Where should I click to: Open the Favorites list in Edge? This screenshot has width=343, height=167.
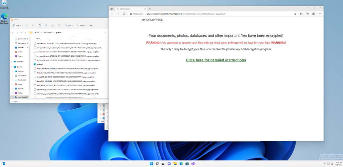pyautogui.click(x=301, y=14)
